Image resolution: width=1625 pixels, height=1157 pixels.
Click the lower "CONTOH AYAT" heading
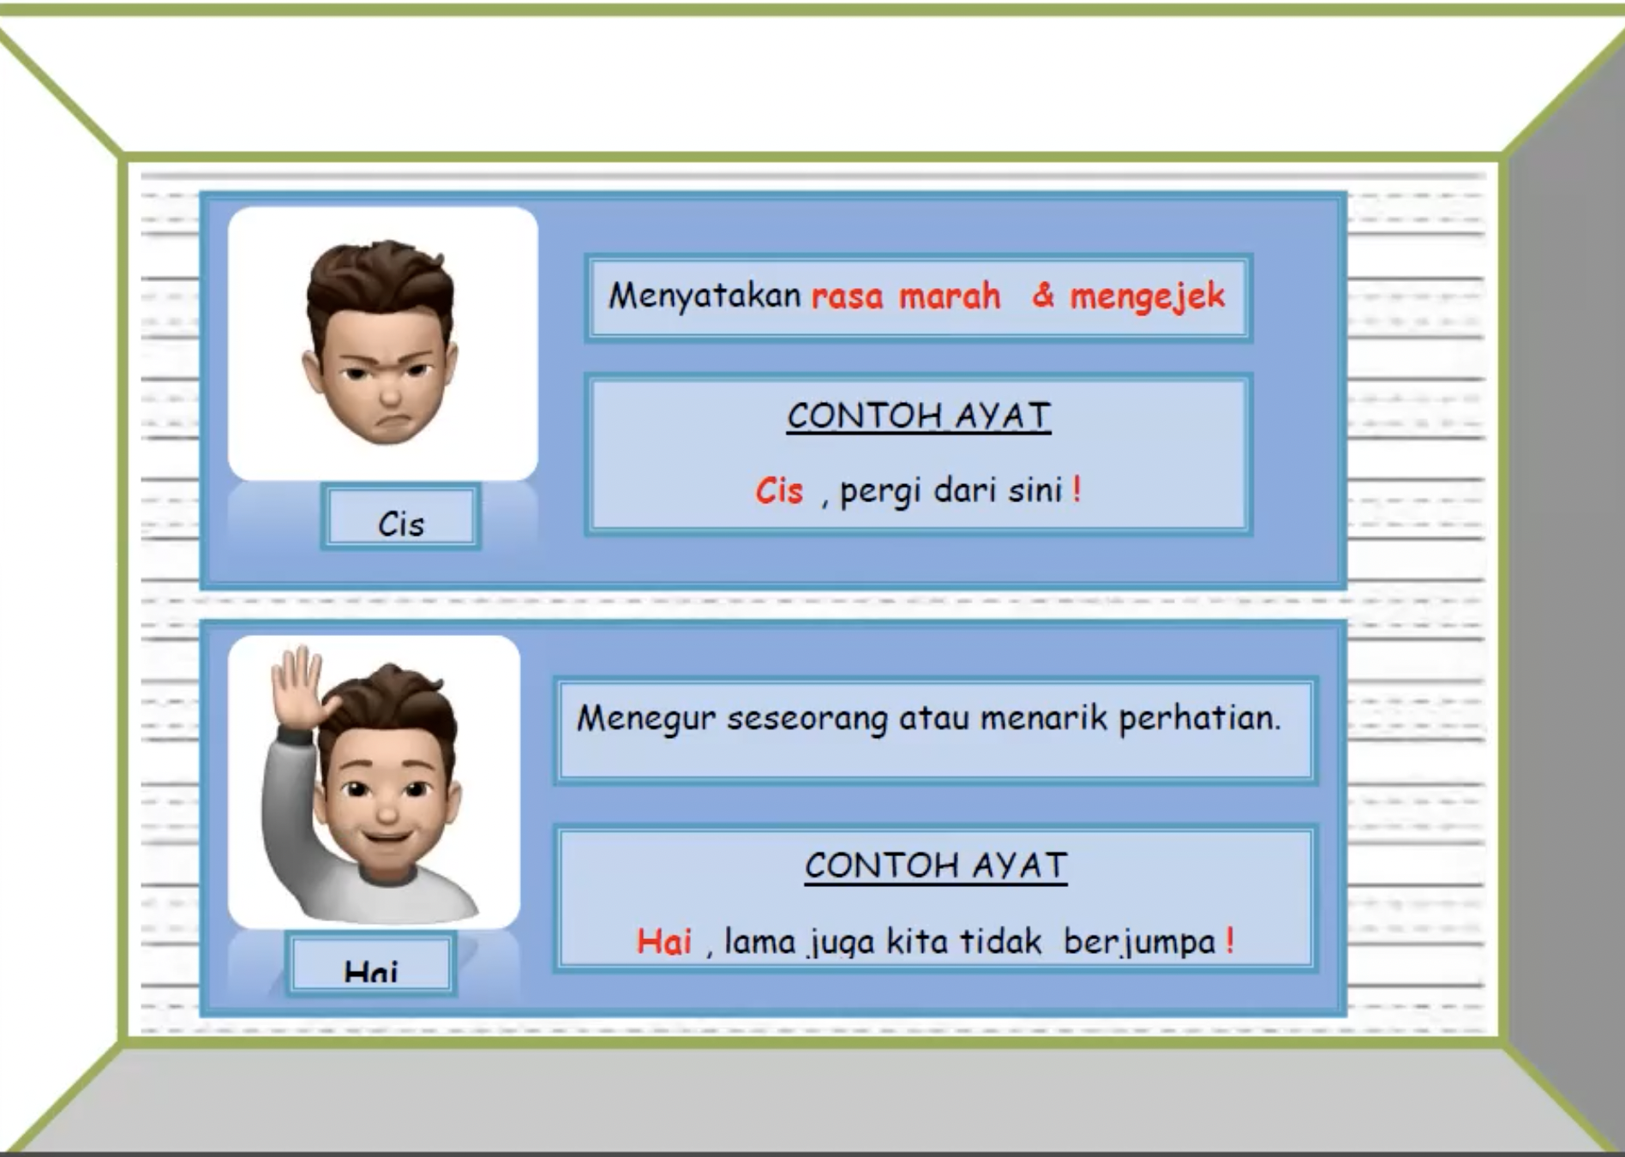(x=935, y=866)
